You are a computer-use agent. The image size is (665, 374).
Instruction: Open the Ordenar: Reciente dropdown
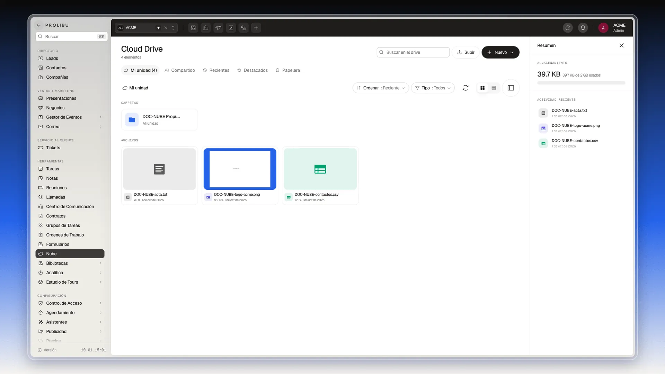(x=381, y=88)
